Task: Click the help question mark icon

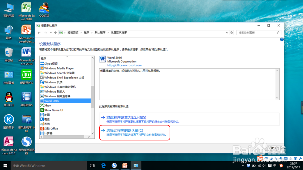Action: tap(282, 39)
